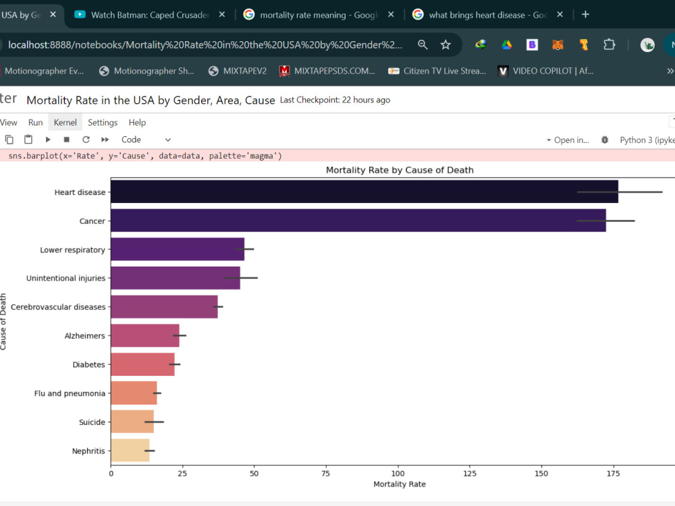Close the Watch Batman: Caped Crusader tab
This screenshot has height=506, width=675.
click(221, 15)
